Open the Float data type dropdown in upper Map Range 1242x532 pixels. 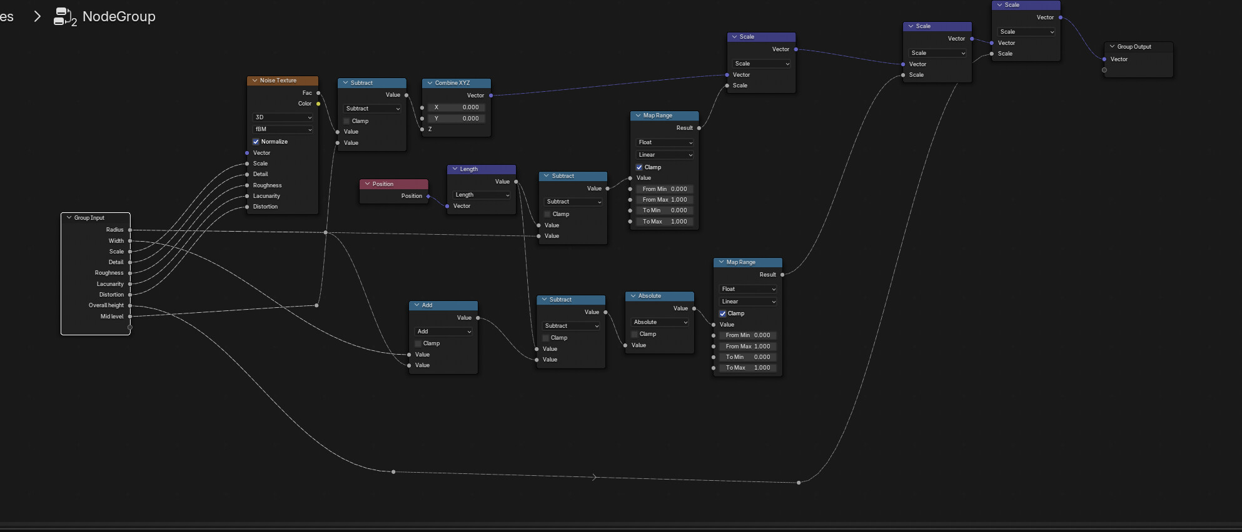(665, 142)
